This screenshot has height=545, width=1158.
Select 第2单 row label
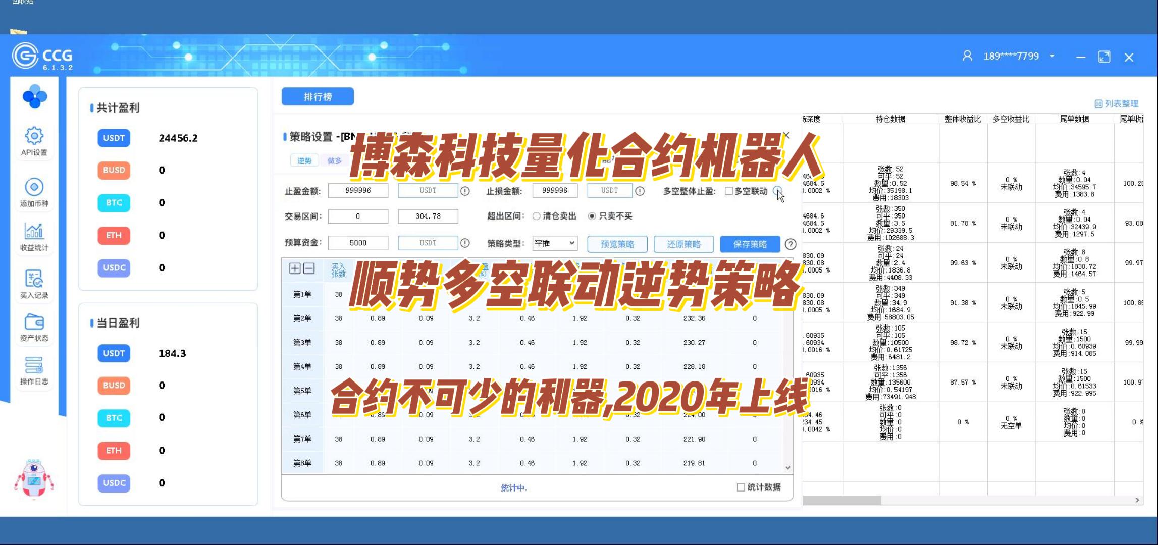coord(302,318)
